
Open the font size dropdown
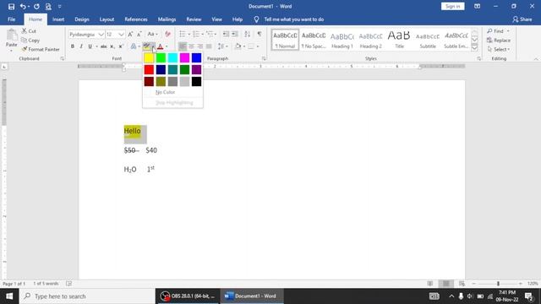(121, 35)
